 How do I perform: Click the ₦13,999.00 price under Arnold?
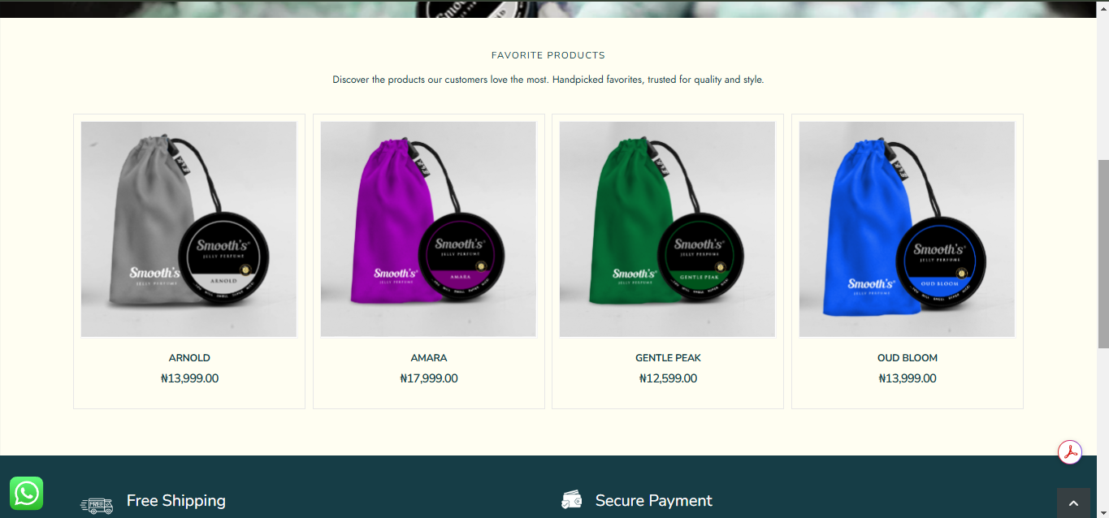tap(189, 378)
